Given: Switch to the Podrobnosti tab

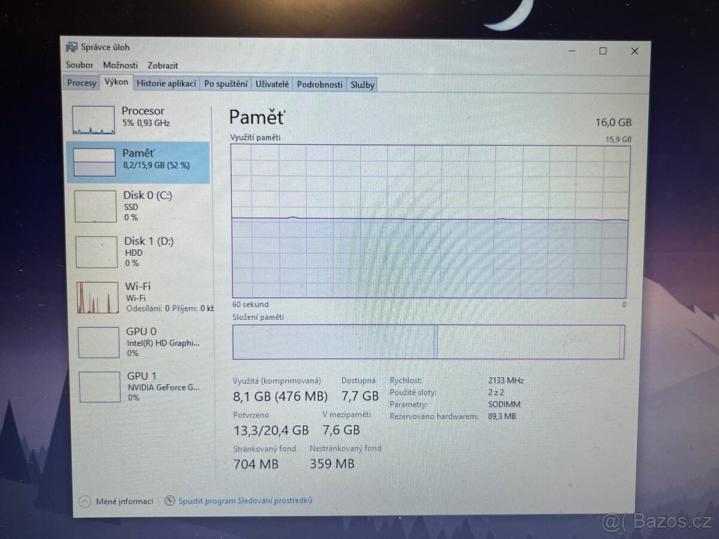Looking at the screenshot, I should tap(319, 84).
